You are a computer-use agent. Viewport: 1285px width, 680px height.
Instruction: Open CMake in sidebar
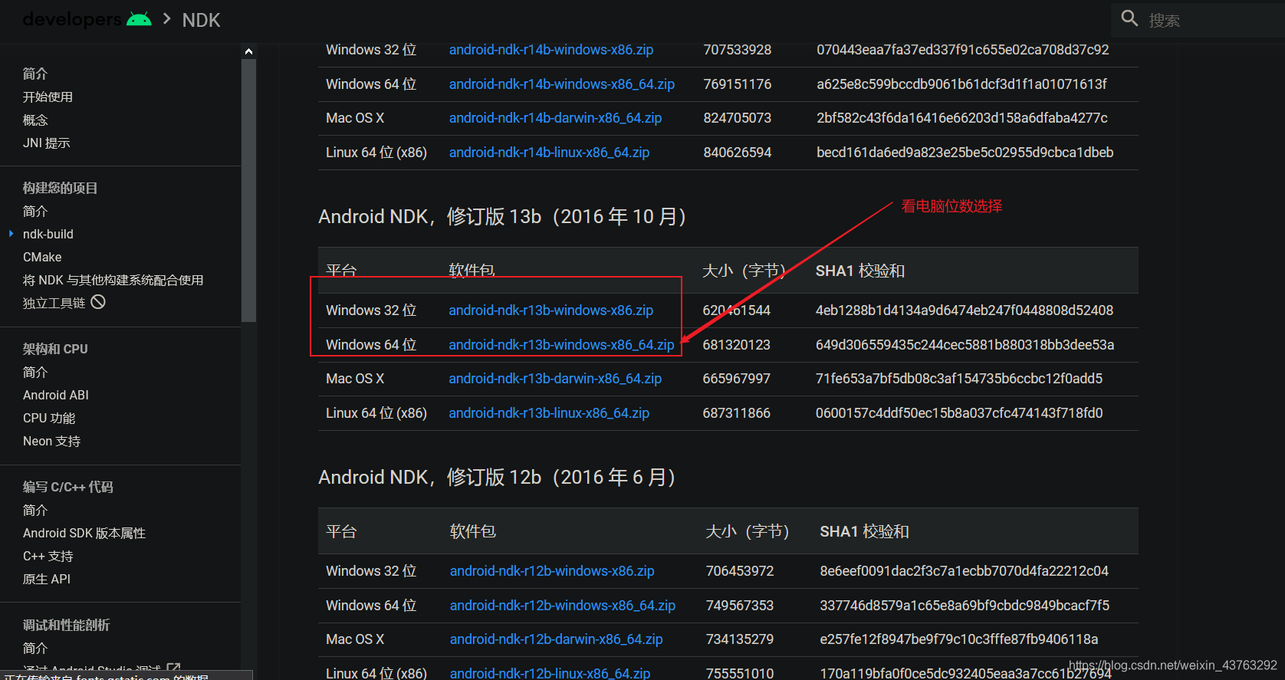click(x=42, y=257)
